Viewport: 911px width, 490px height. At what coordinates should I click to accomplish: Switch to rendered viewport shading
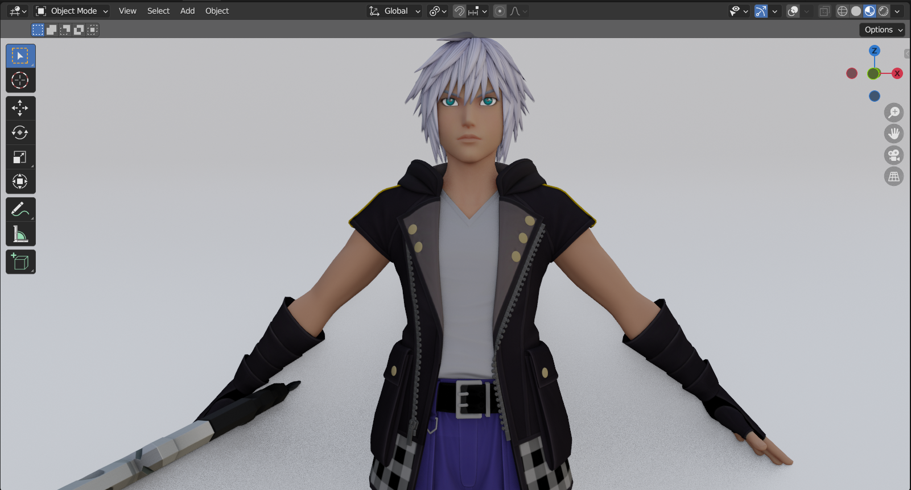pos(884,11)
